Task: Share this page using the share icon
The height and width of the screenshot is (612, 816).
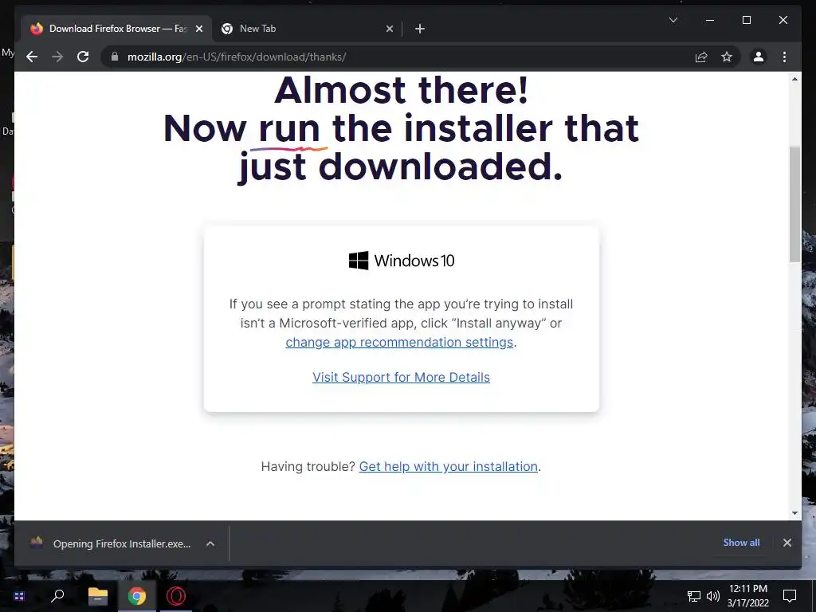Action: tap(701, 57)
